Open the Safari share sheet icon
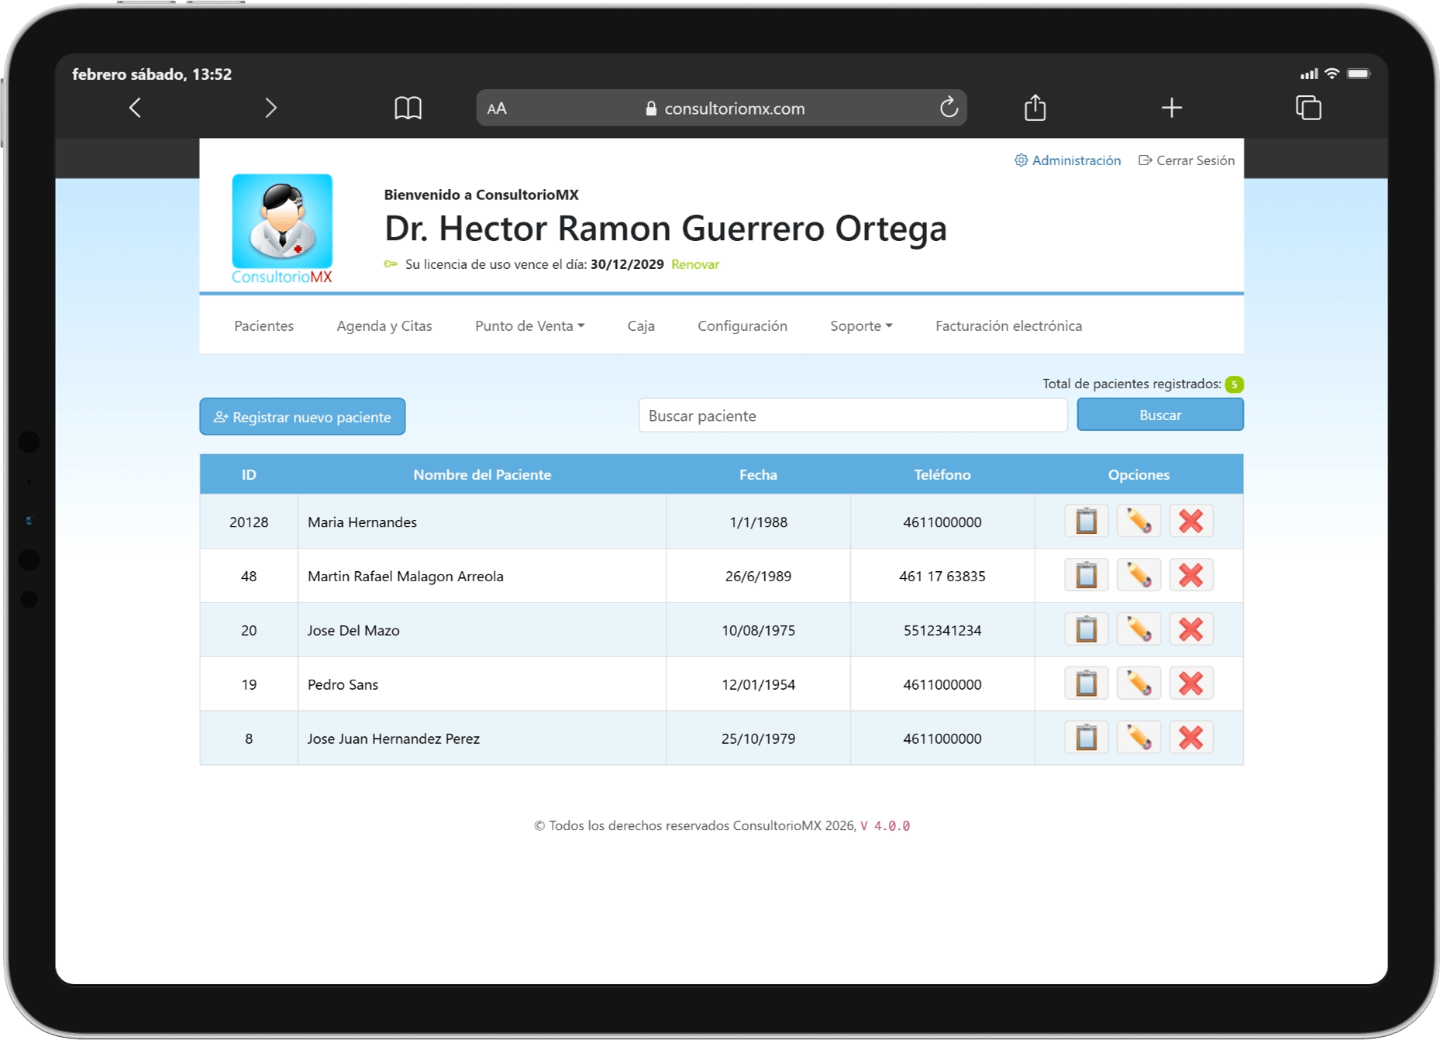 pos(1034,108)
